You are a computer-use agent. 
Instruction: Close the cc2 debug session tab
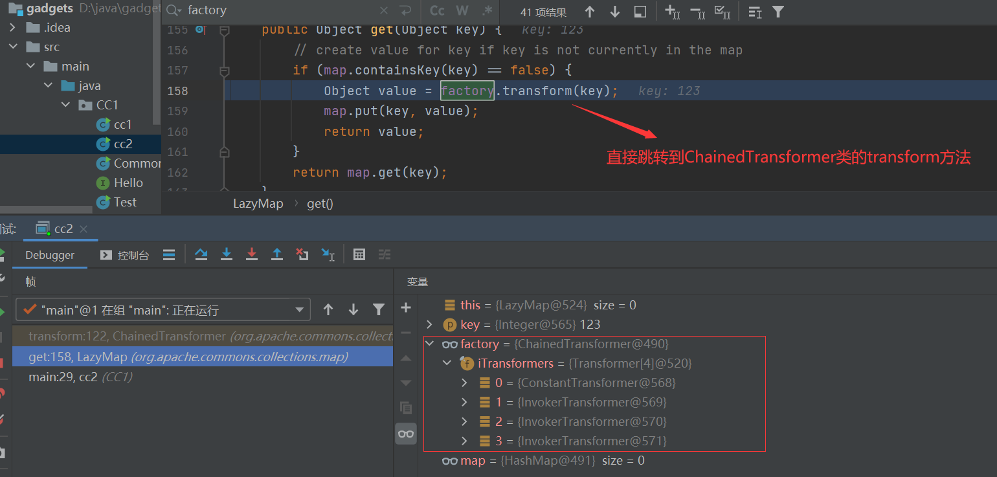pyautogui.click(x=84, y=229)
